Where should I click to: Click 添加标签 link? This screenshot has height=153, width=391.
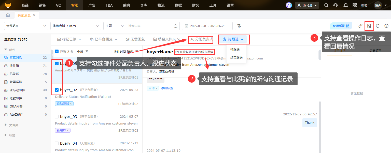coord(167,88)
